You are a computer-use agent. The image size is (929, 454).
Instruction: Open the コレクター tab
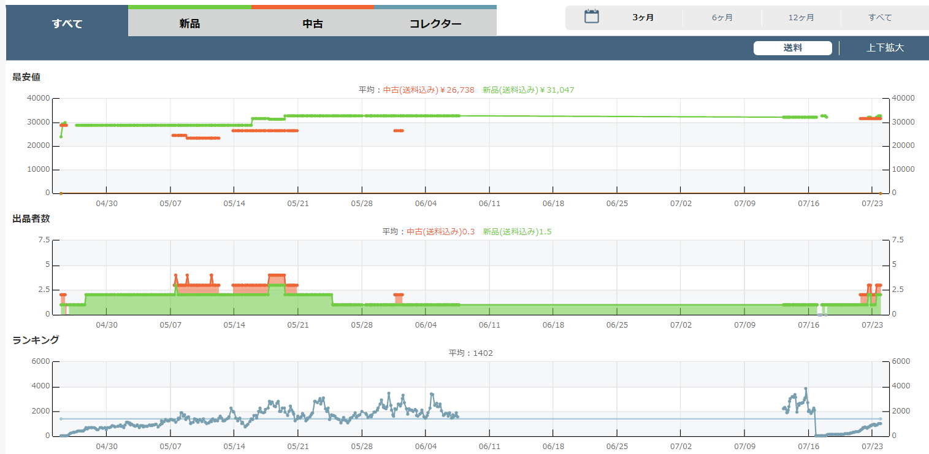click(x=435, y=24)
